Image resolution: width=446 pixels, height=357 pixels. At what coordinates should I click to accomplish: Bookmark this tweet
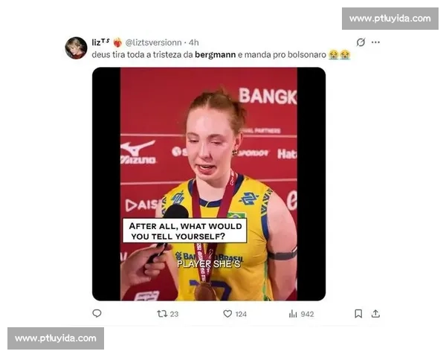tap(358, 314)
